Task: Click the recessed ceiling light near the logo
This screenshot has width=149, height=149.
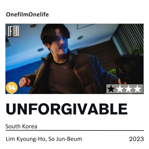Action: tap(33, 26)
